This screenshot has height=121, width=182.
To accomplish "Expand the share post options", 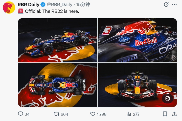I will (174, 114).
